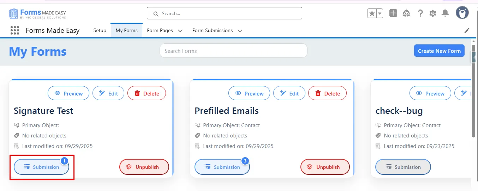Unpublish the Prefilled Emails form
The image size is (478, 191).
point(325,167)
